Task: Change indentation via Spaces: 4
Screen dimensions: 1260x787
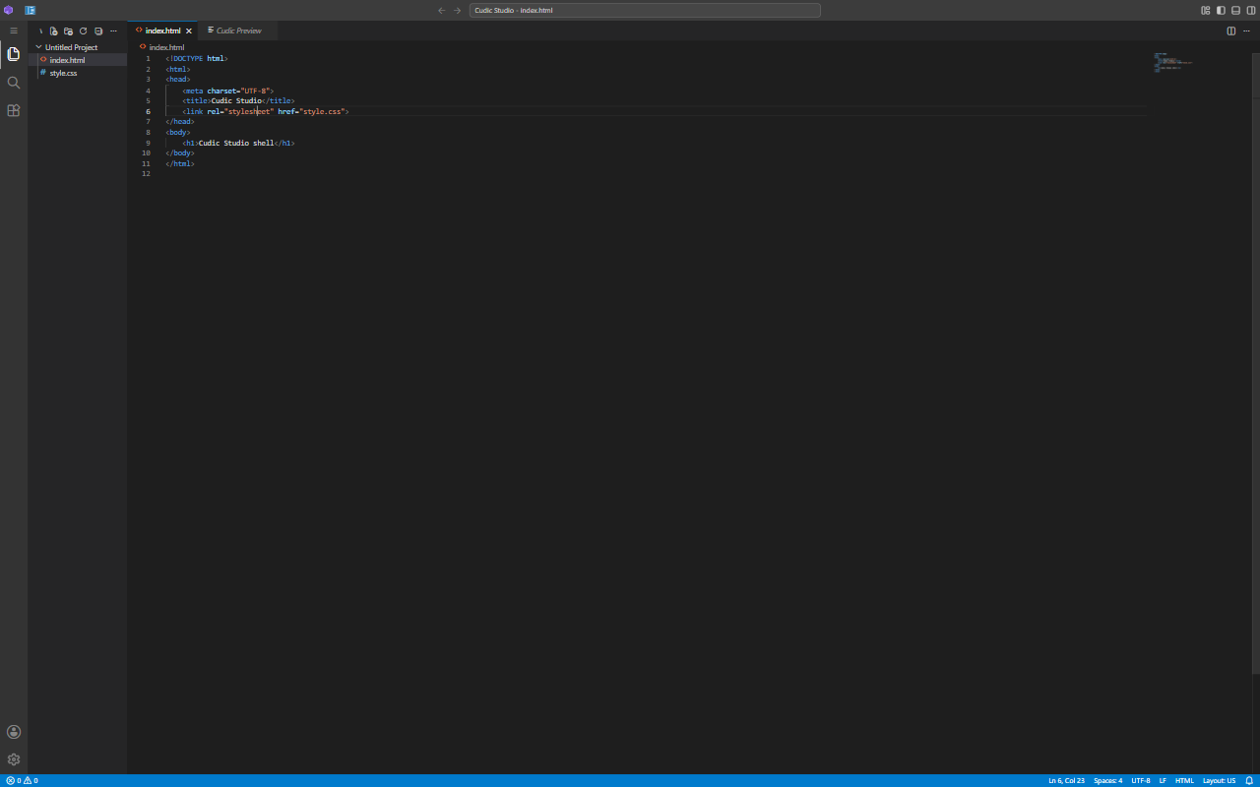Action: pyautogui.click(x=1107, y=780)
